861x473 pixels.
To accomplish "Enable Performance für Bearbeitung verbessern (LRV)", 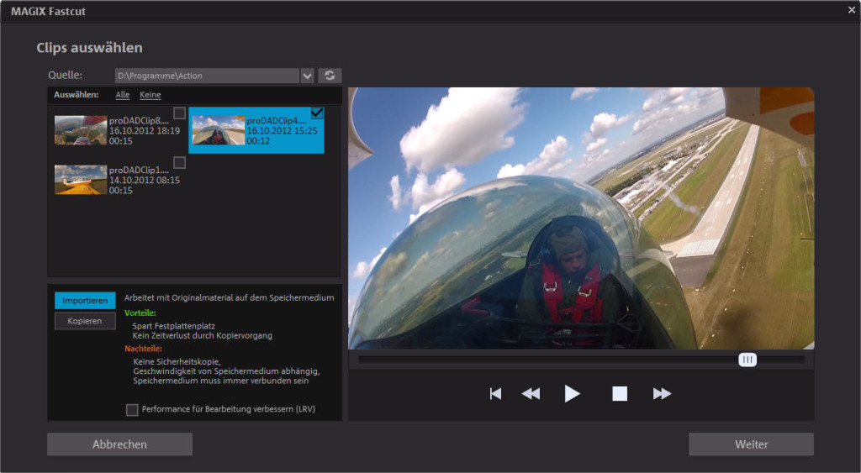I will click(x=132, y=410).
